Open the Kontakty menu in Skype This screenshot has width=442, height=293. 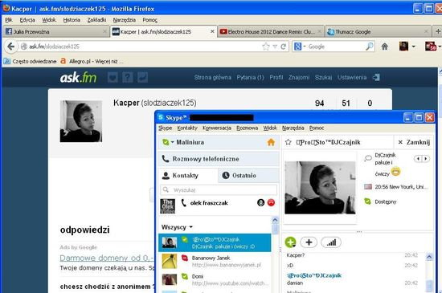tap(187, 128)
